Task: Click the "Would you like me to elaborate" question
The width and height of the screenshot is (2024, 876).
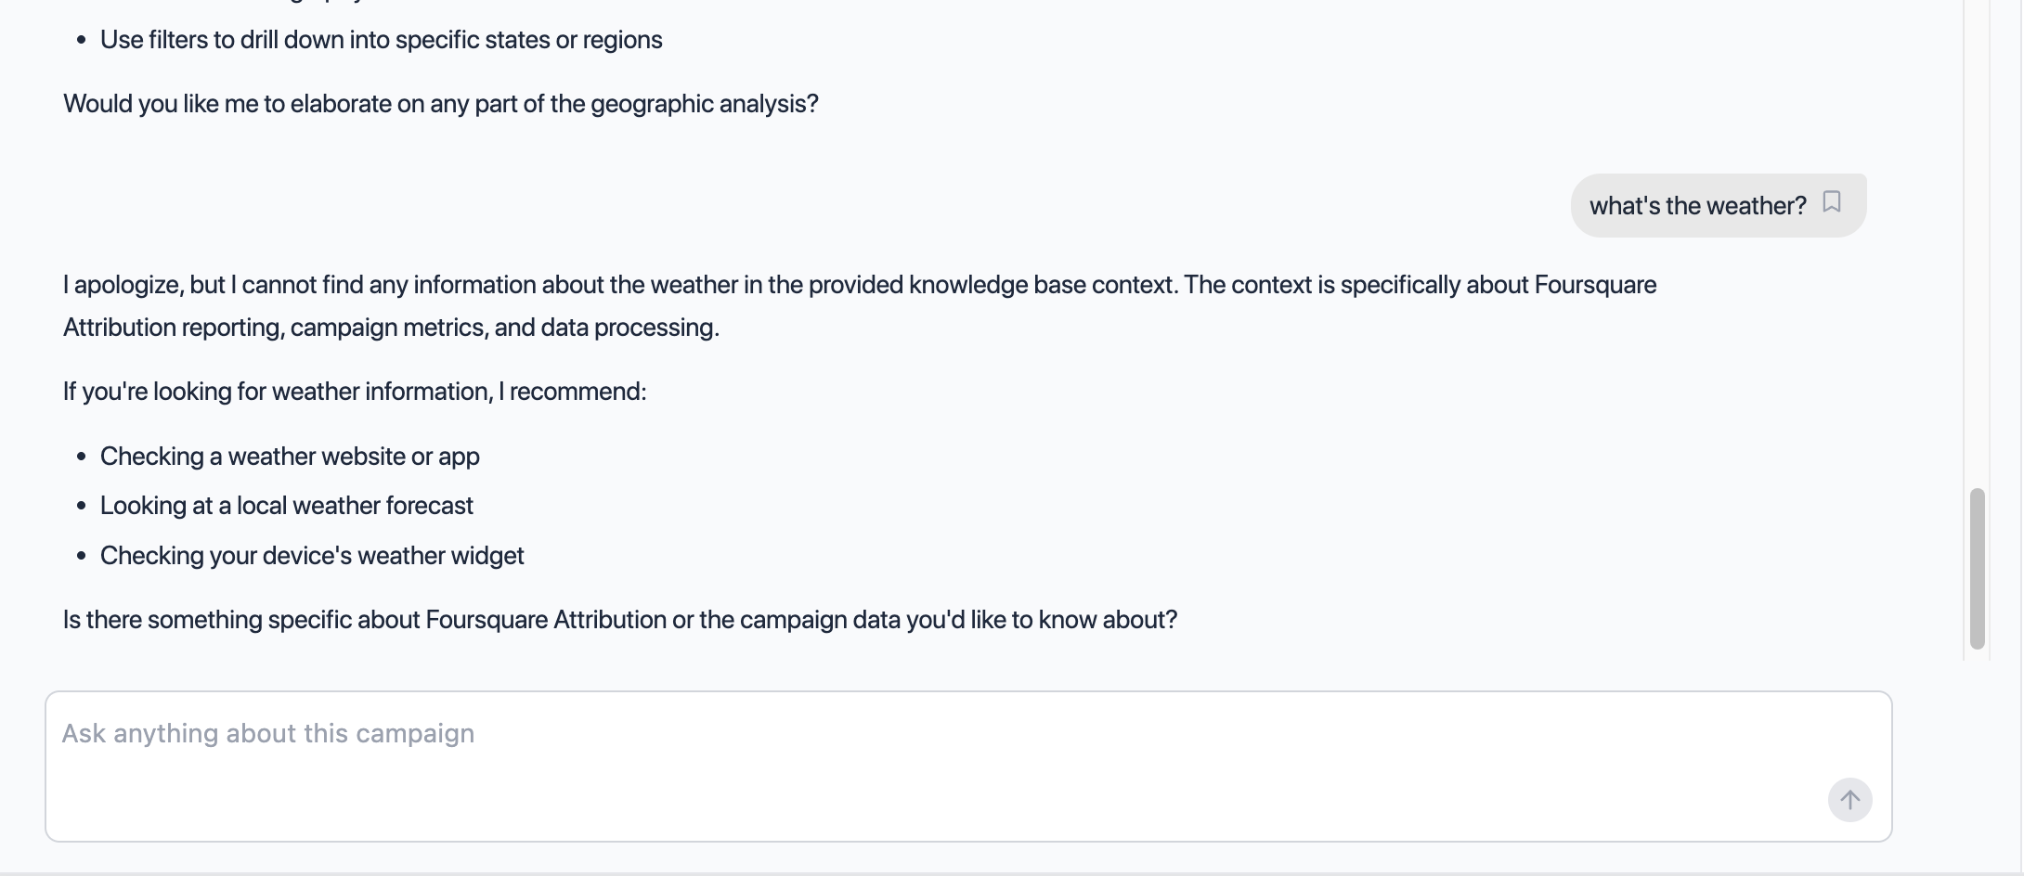Action: coord(441,104)
